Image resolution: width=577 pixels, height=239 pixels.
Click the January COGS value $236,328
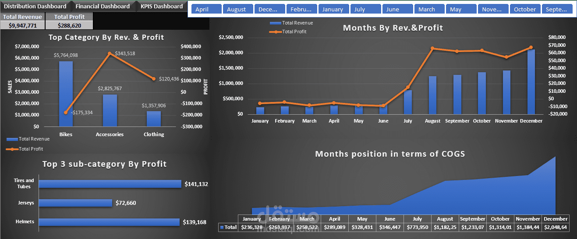pyautogui.click(x=251, y=227)
